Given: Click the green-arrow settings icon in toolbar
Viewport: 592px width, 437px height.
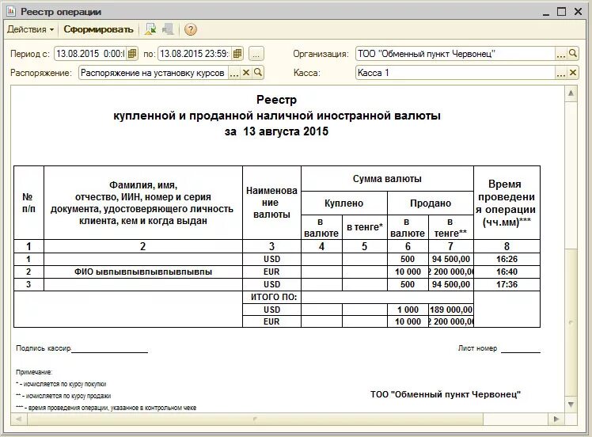Looking at the screenshot, I should 150,29.
